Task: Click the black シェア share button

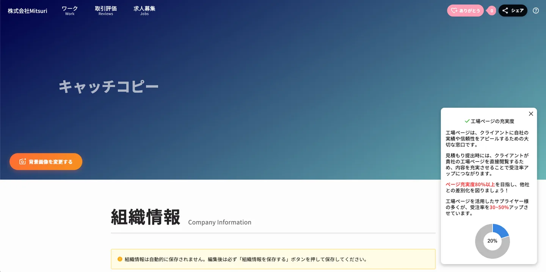Action: pos(513,11)
